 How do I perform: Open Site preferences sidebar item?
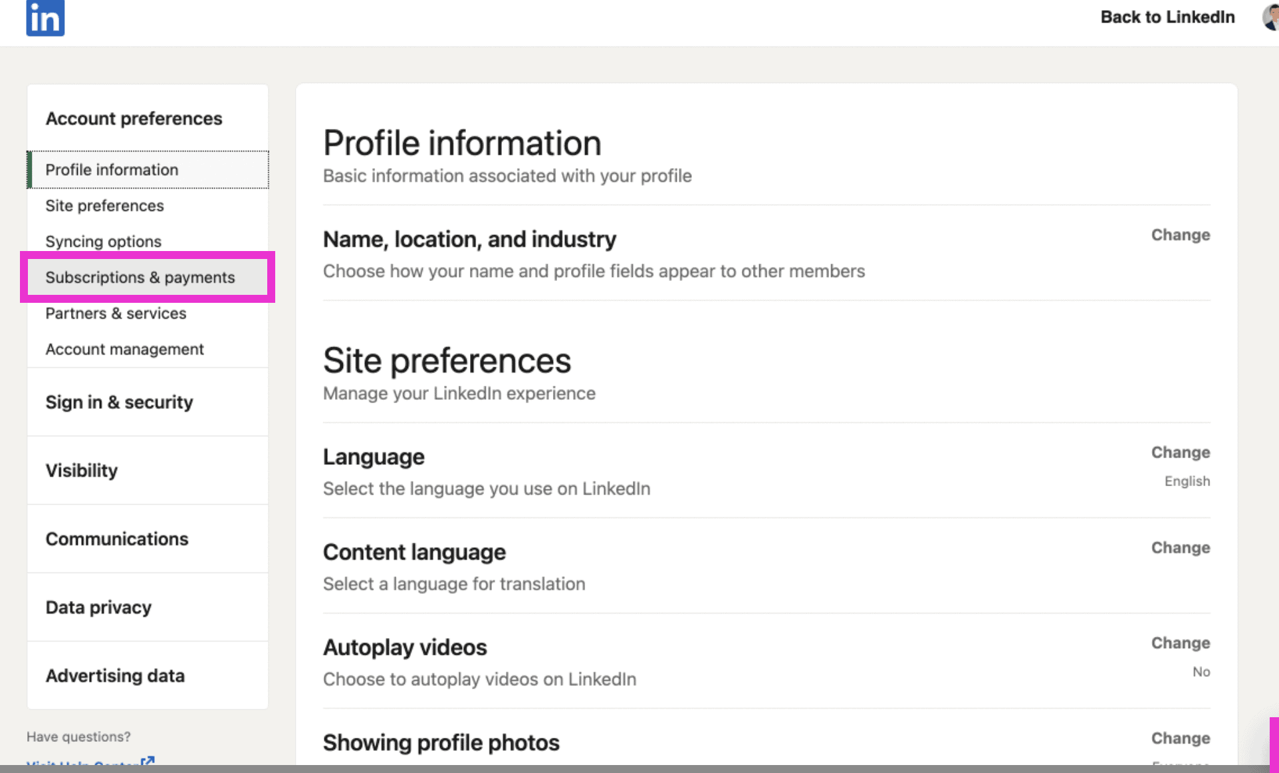point(104,206)
